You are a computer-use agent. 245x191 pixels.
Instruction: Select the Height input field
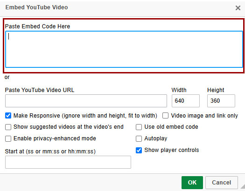tap(221, 101)
